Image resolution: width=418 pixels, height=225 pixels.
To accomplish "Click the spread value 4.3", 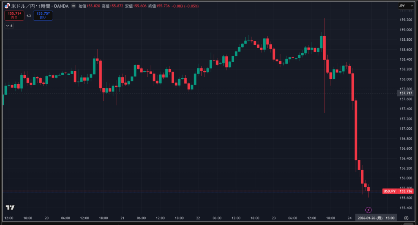I will point(29,15).
